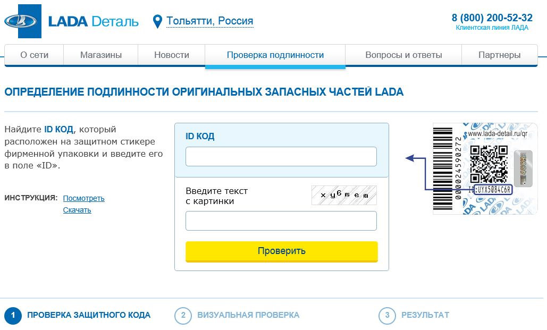Open the О сети tab
Screen dimensions: 547x330
pyautogui.click(x=34, y=55)
